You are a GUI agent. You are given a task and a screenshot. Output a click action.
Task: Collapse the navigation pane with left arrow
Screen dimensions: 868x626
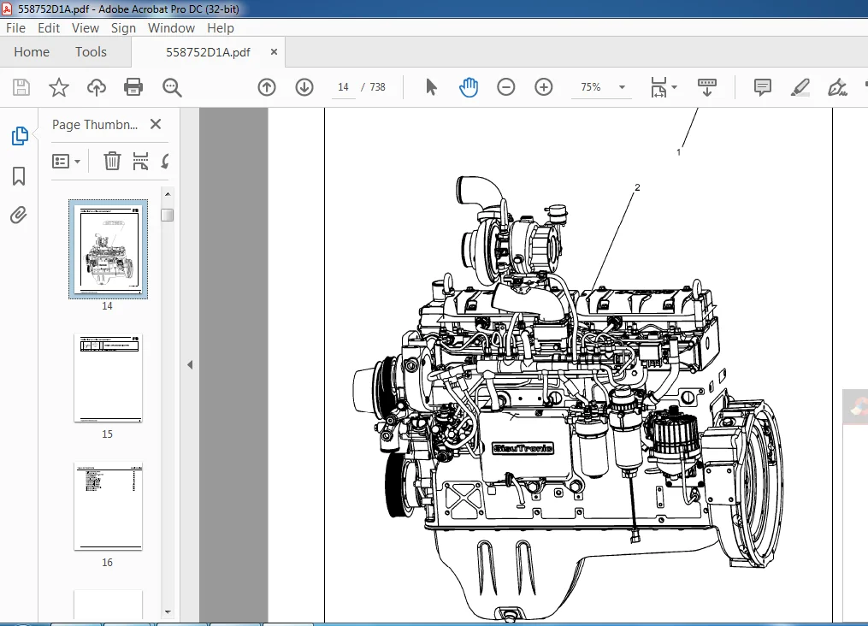(x=190, y=365)
